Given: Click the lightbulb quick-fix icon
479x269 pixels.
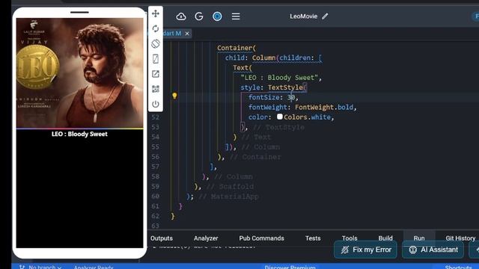Looking at the screenshot, I should 174,96.
